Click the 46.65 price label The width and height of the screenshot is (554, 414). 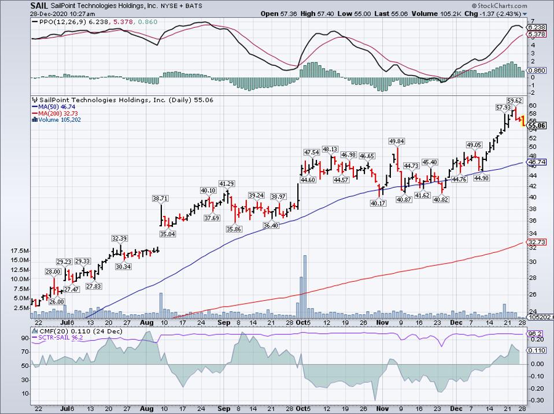(x=367, y=156)
